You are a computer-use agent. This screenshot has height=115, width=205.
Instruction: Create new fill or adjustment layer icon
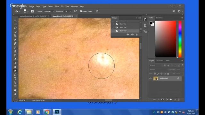tap(167, 99)
